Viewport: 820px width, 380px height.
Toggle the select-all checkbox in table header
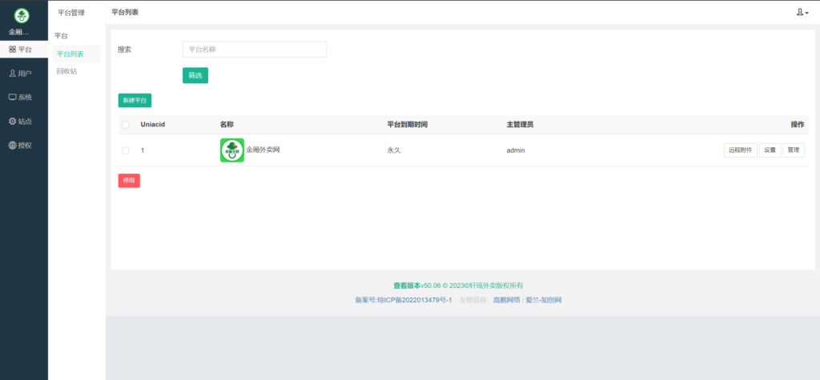125,125
